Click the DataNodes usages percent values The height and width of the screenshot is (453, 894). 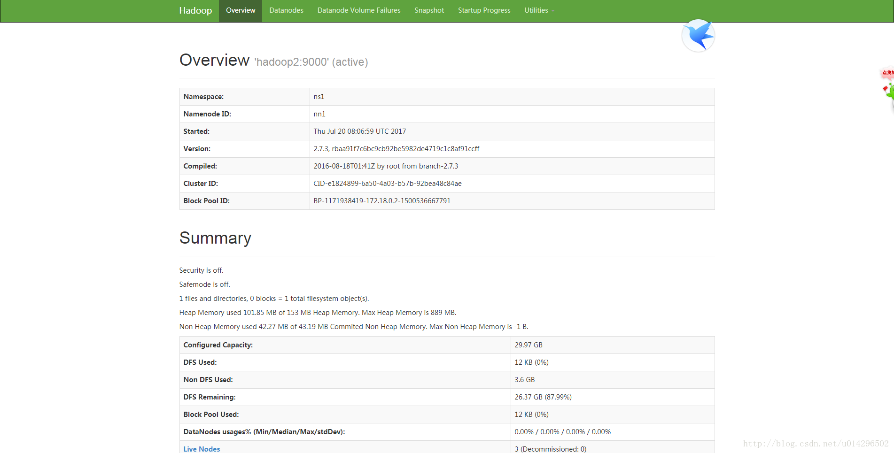[x=563, y=432]
